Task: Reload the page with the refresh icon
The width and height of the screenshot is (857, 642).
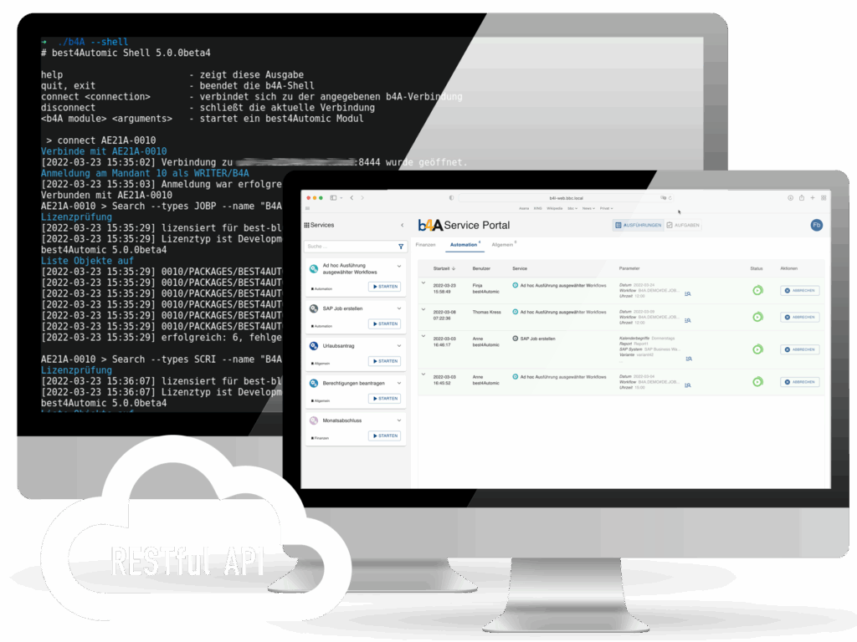Action: coord(670,198)
